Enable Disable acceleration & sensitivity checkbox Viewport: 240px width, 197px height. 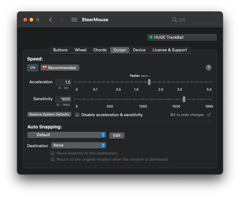pyautogui.click(x=77, y=115)
